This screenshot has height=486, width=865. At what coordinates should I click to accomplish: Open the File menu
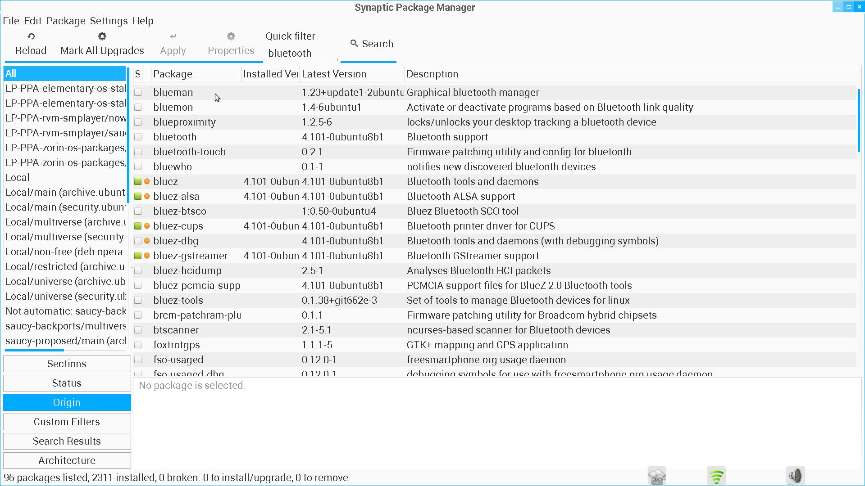(11, 21)
